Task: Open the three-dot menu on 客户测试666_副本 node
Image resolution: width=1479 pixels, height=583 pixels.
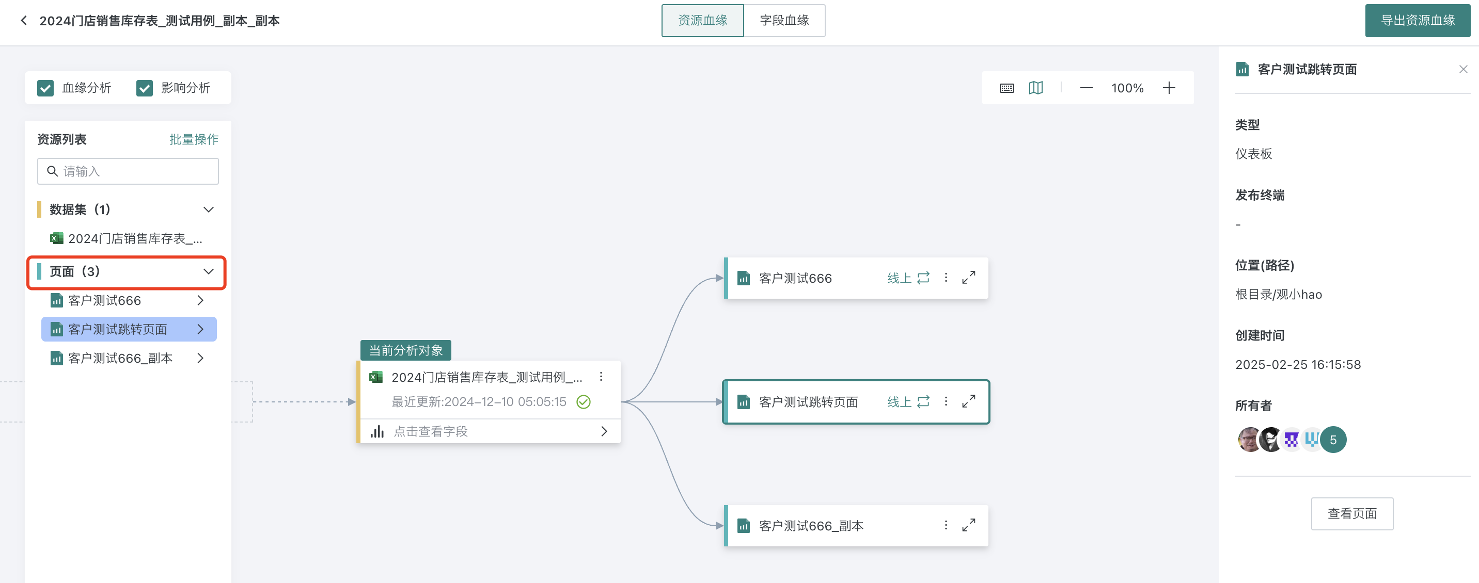Action: tap(946, 525)
